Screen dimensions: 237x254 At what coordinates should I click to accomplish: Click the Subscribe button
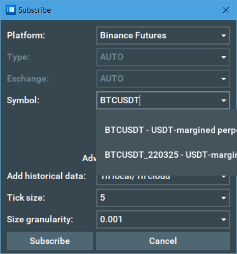(x=50, y=241)
